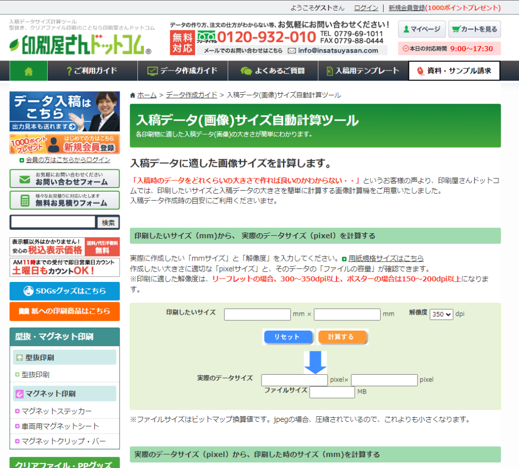
Task: Open the お問い合わせフォーム envelope button
Action: [65, 179]
